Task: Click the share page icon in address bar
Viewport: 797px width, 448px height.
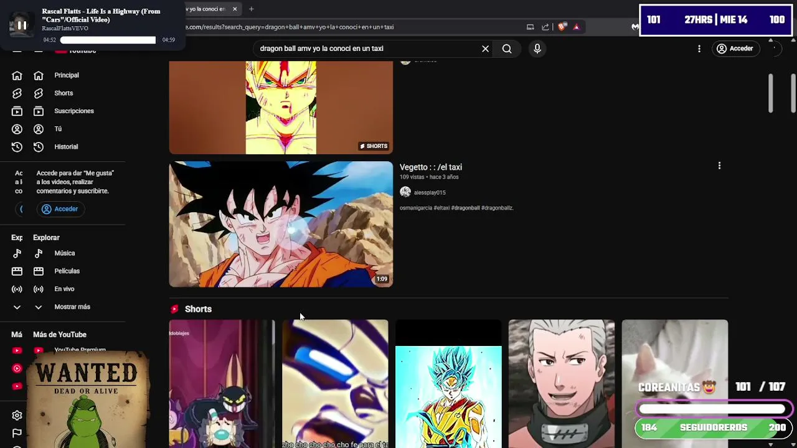Action: point(545,27)
